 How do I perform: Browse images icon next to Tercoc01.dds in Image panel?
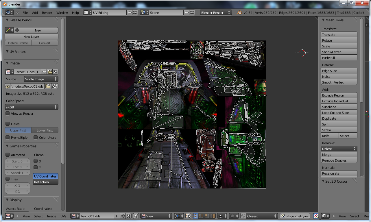point(9,72)
